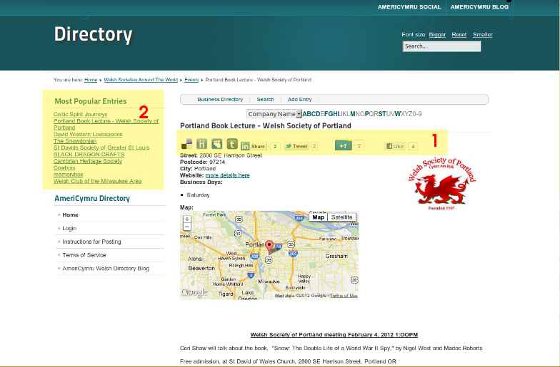Image resolution: width=560 pixels, height=367 pixels.
Task: Open the Add Entry tab
Action: click(x=300, y=100)
